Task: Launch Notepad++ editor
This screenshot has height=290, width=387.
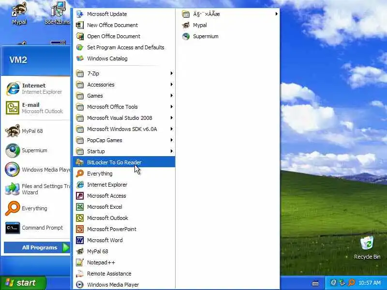Action: pyautogui.click(x=124, y=262)
